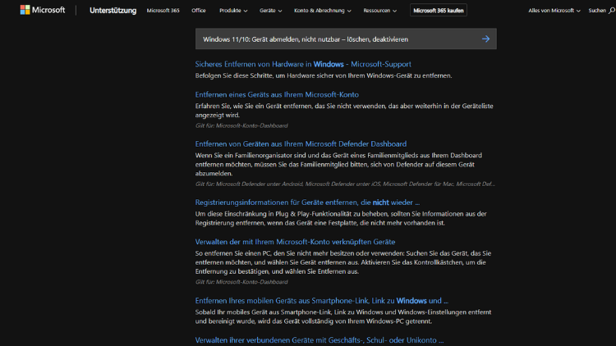Click the Microsoft 365 kaufen button

point(439,11)
